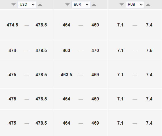The height and width of the screenshot is (136, 162).
Task: Sort RUB column using the up arrow
Action: click(148, 5)
